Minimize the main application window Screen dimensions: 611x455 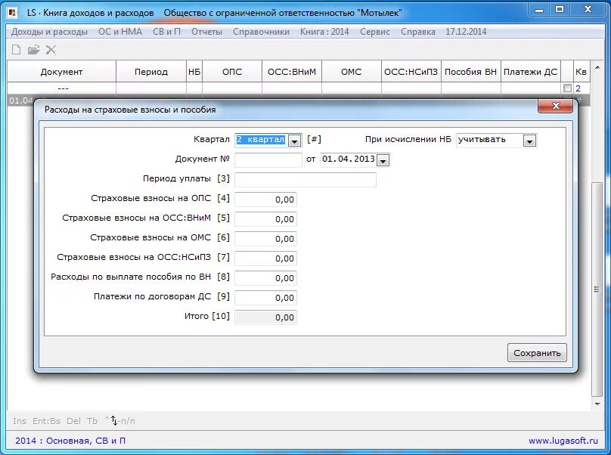coord(539,10)
